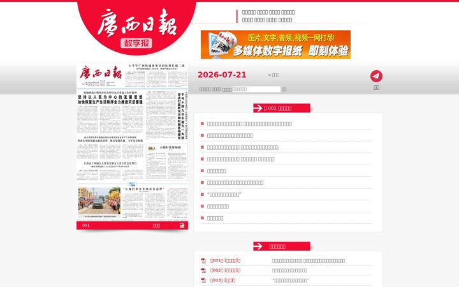The width and height of the screenshot is (459, 287).
Task: Click the red page-directory header label
Action: [x=277, y=246]
